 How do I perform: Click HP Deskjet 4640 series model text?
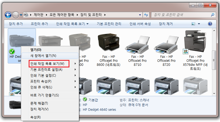click(99, 109)
